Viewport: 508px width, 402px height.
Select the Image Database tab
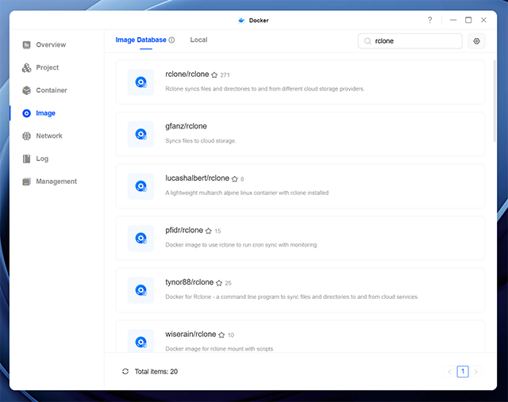141,40
